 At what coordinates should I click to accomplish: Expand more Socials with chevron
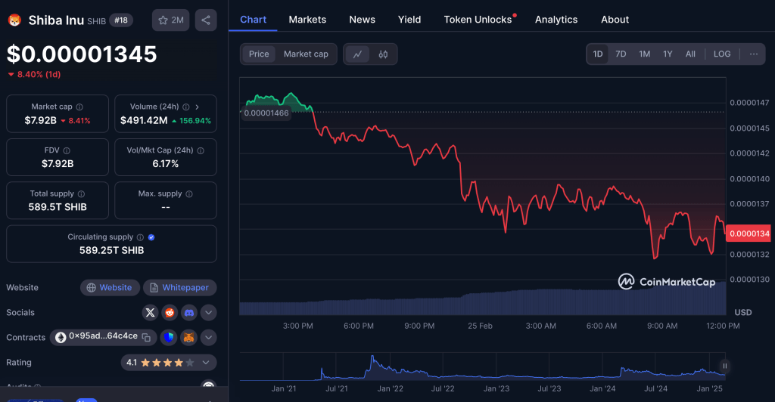(x=208, y=312)
